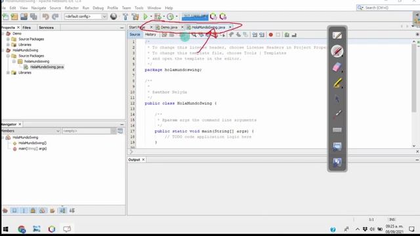
Task: Toggle Fully Qualified Names in Navigator
Action: pos(52,211)
